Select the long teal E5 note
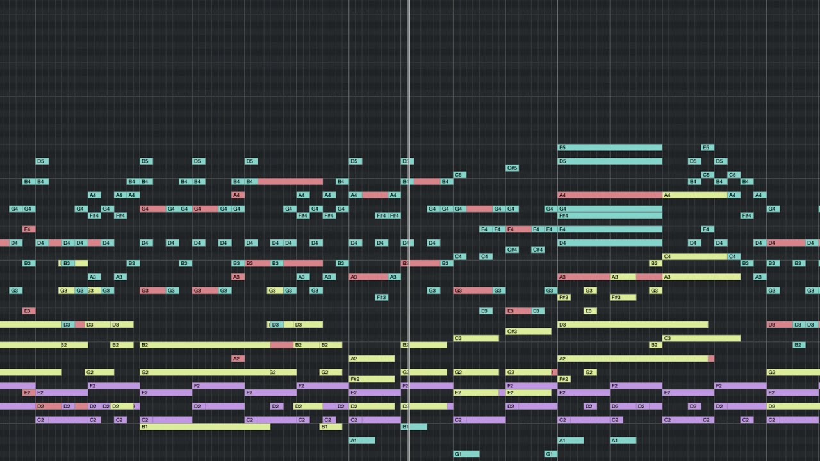This screenshot has width=820, height=461. click(610, 147)
